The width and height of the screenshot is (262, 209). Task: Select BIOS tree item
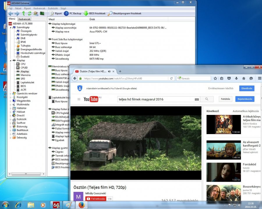click(23, 86)
